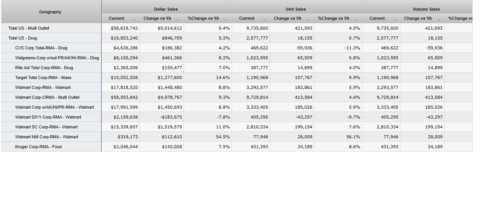Filter the Dollar Sales %Change vs YA column
483x223 pixels.
coord(226,19)
